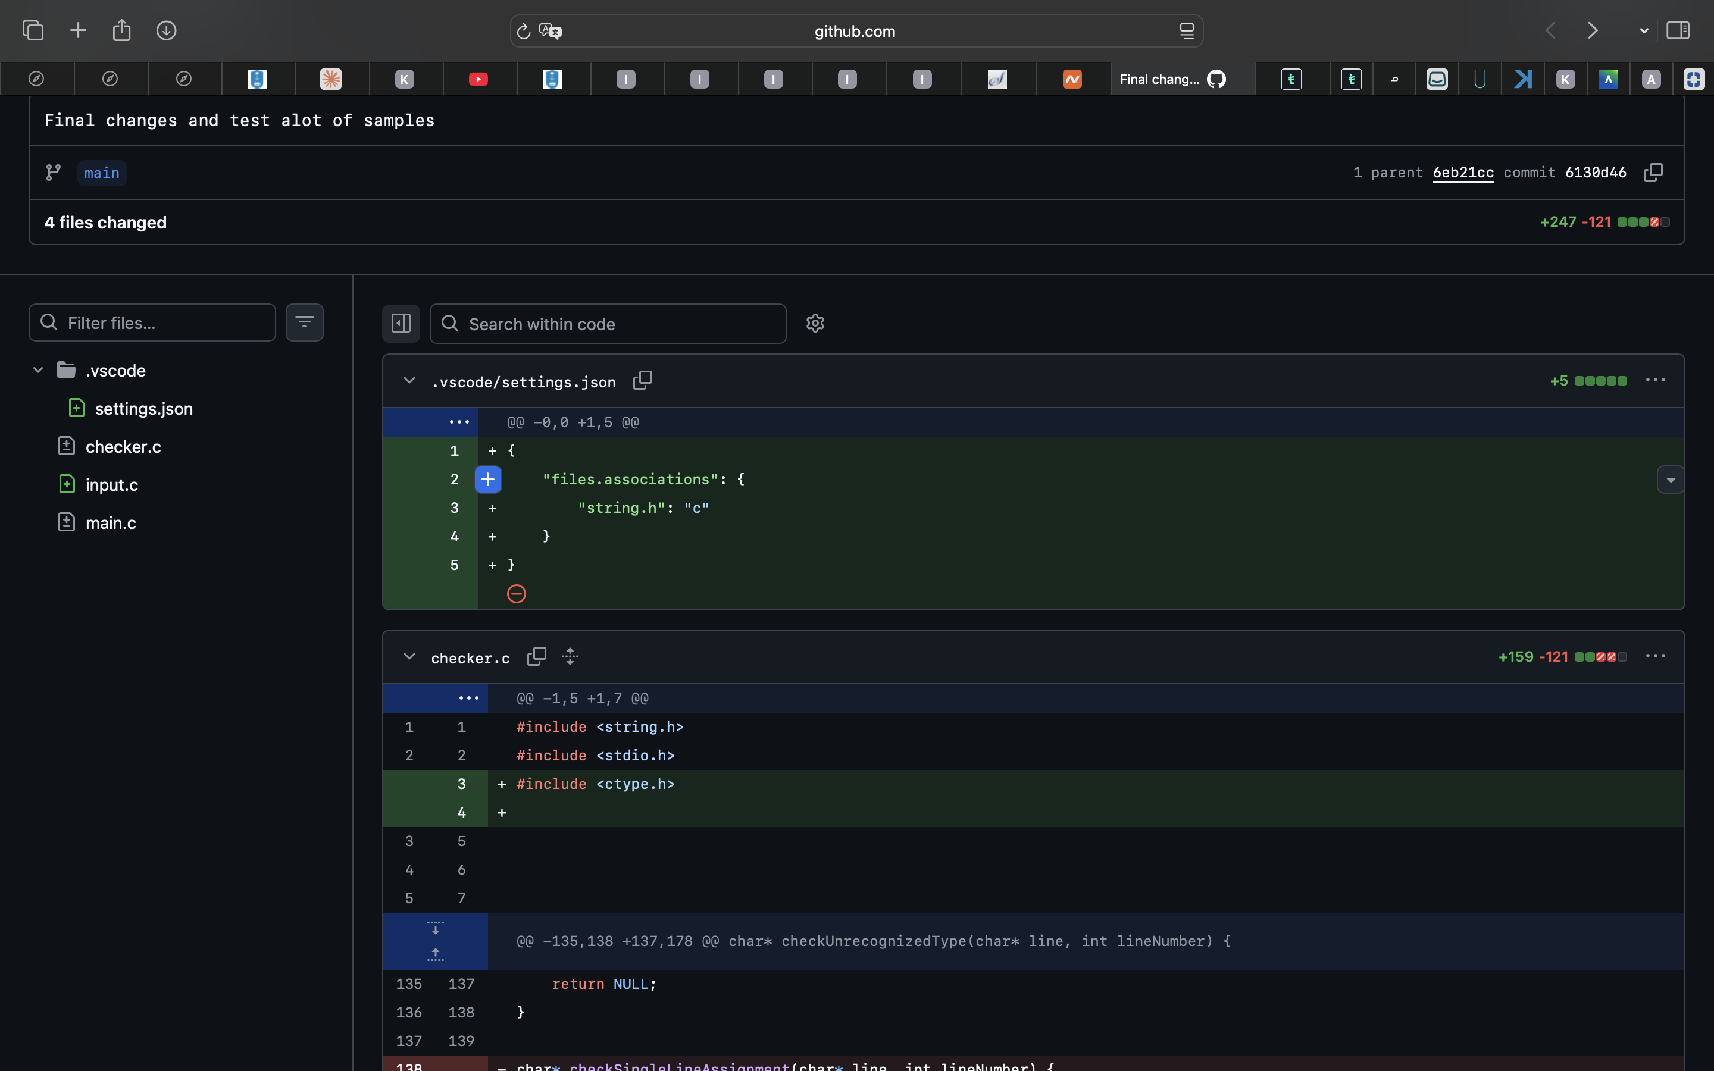Open the diff view settings gear
This screenshot has height=1071, width=1714.
815,323
